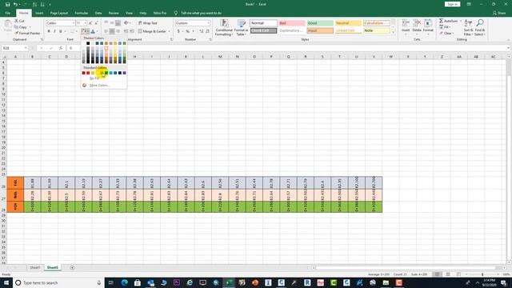512x288 pixels.
Task: Click the Orientation angled text icon
Action: click(x=126, y=23)
